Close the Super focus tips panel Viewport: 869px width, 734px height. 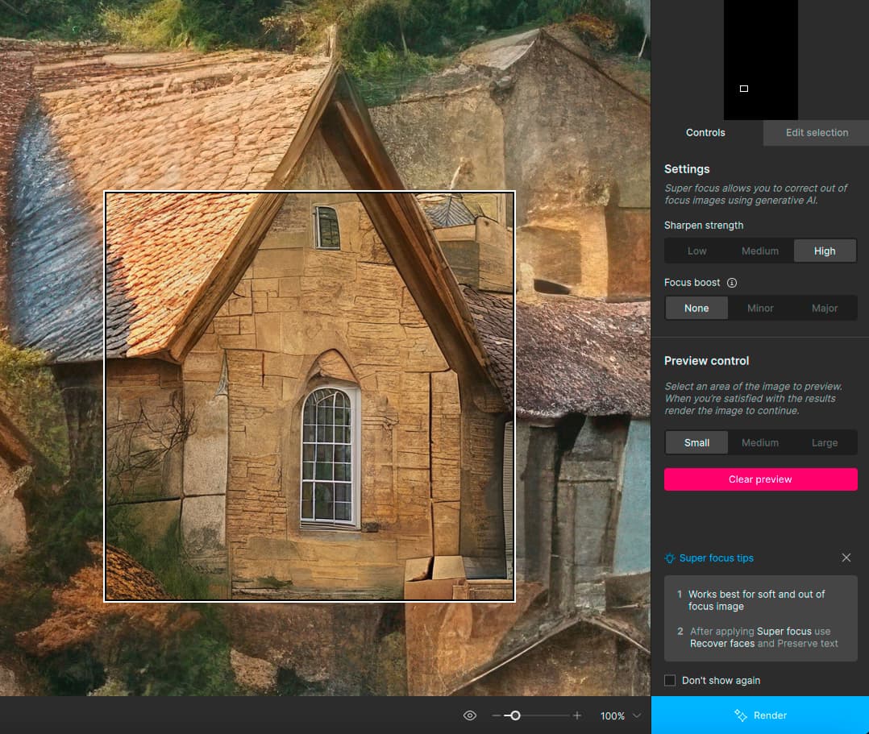point(846,558)
